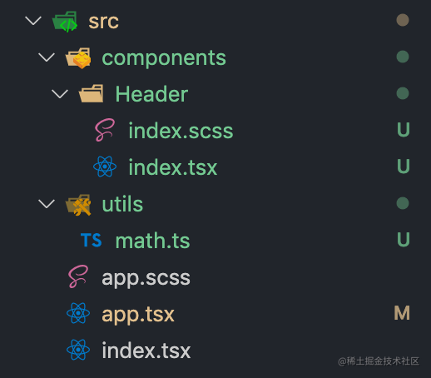Click the Sass icon beside app.scss
The height and width of the screenshot is (378, 431).
point(78,276)
